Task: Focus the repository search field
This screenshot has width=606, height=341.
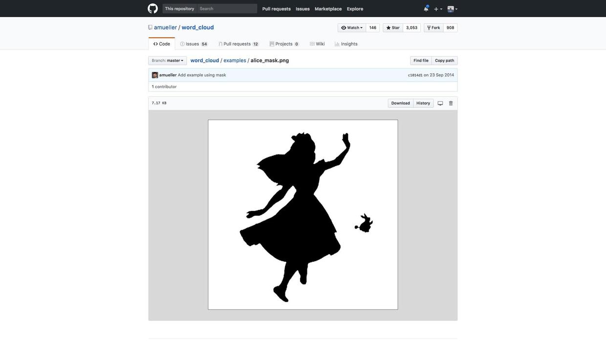Action: [227, 9]
